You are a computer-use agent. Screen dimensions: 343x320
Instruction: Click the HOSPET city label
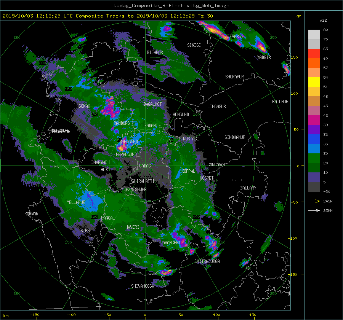coord(207,178)
